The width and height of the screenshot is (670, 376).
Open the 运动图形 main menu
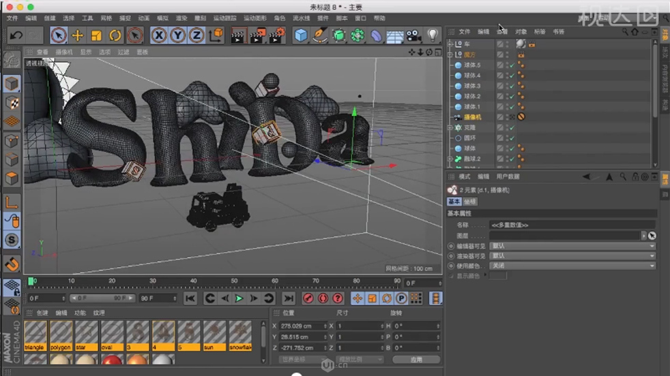(x=255, y=18)
